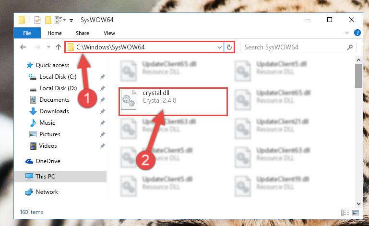Open the File menu

coord(27,33)
